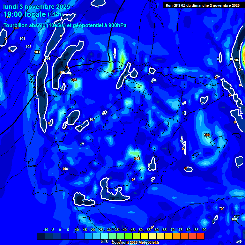
Task: Click the "90" value on the color scale
Action: pyautogui.click(x=204, y=230)
